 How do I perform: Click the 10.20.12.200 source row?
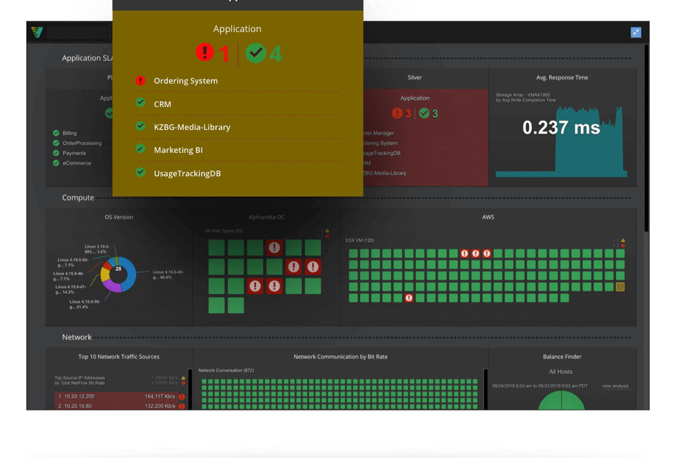click(x=120, y=396)
